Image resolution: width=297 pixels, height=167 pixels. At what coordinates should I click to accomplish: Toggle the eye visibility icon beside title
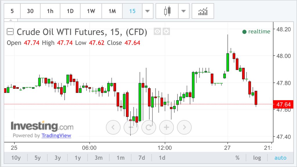[x=157, y=31]
